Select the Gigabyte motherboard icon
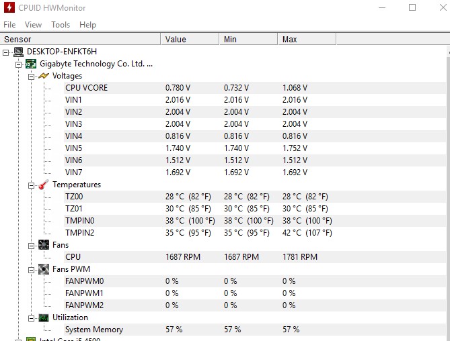This screenshot has height=341, width=450. point(31,64)
